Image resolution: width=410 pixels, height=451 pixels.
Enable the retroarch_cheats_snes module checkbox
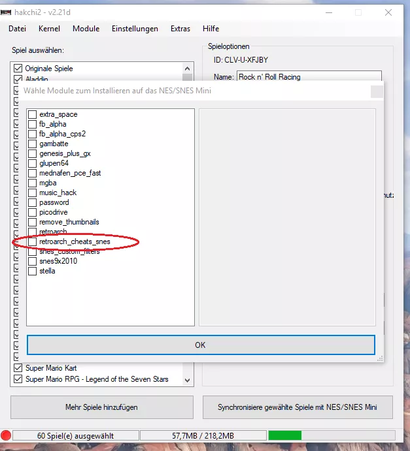(32, 241)
